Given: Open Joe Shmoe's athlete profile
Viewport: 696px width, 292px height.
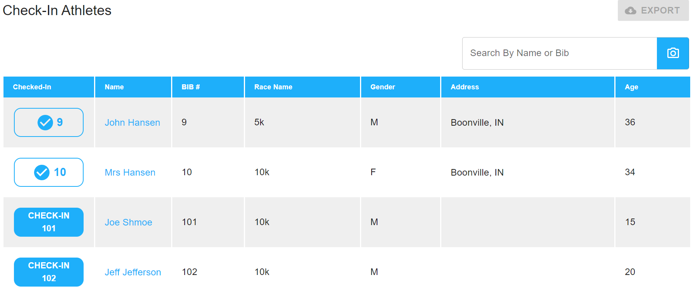Looking at the screenshot, I should tap(128, 222).
